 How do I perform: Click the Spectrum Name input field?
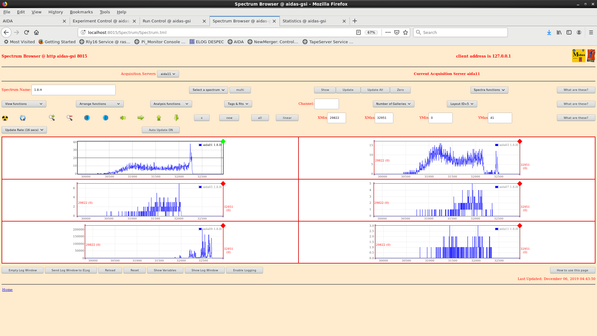pyautogui.click(x=73, y=90)
